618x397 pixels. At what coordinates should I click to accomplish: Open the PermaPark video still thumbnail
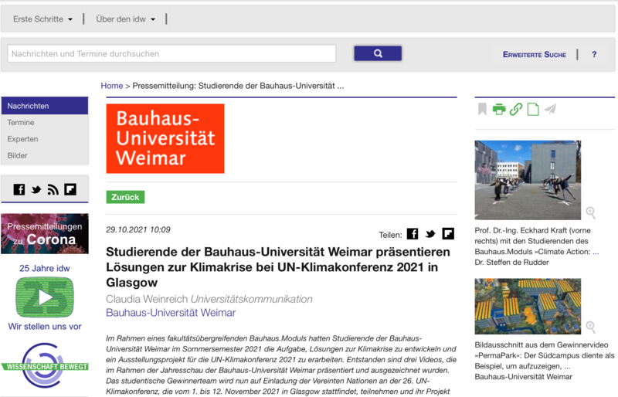coord(528,307)
